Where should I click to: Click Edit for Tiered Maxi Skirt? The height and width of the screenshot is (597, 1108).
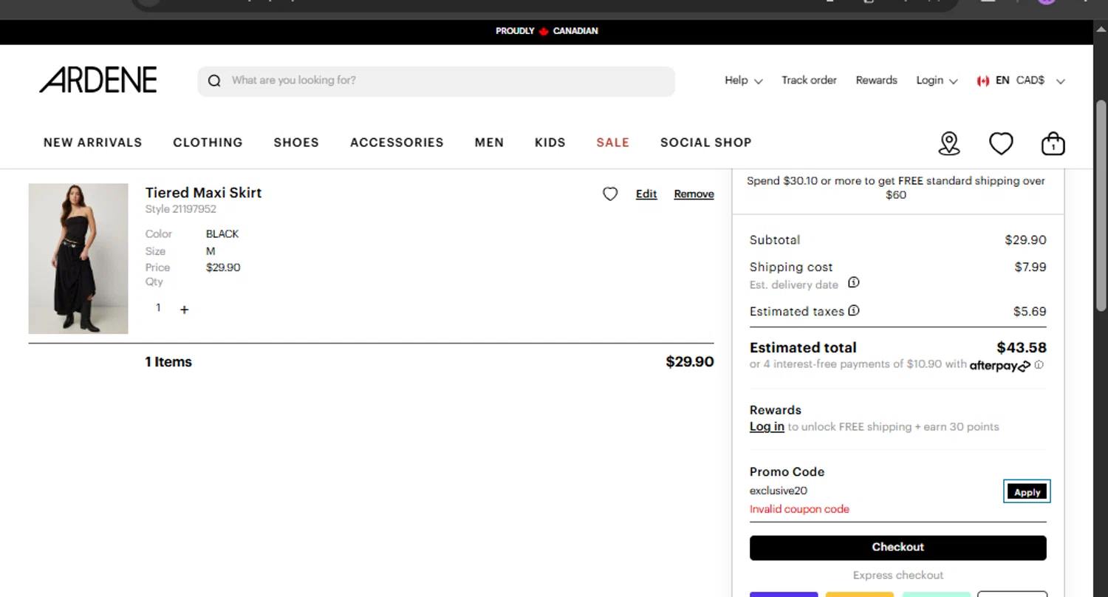pos(646,194)
